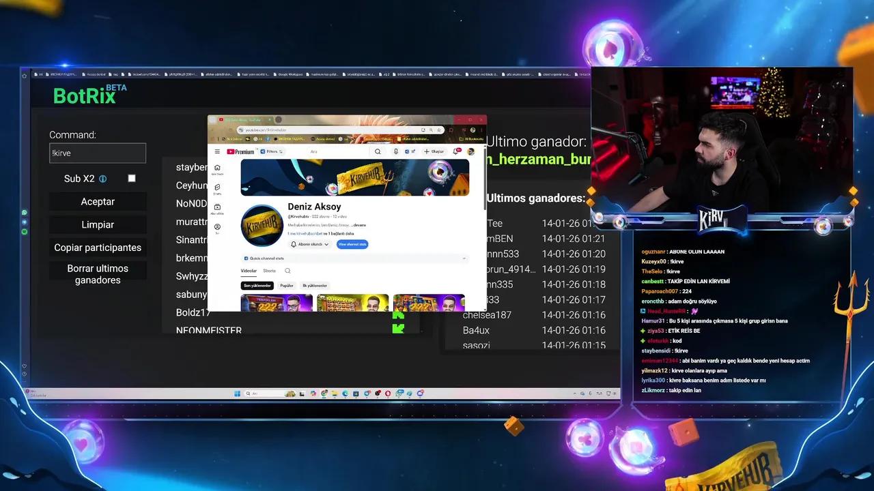Open the YouTube search with the magnifier icon
The image size is (874, 491).
[x=378, y=151]
